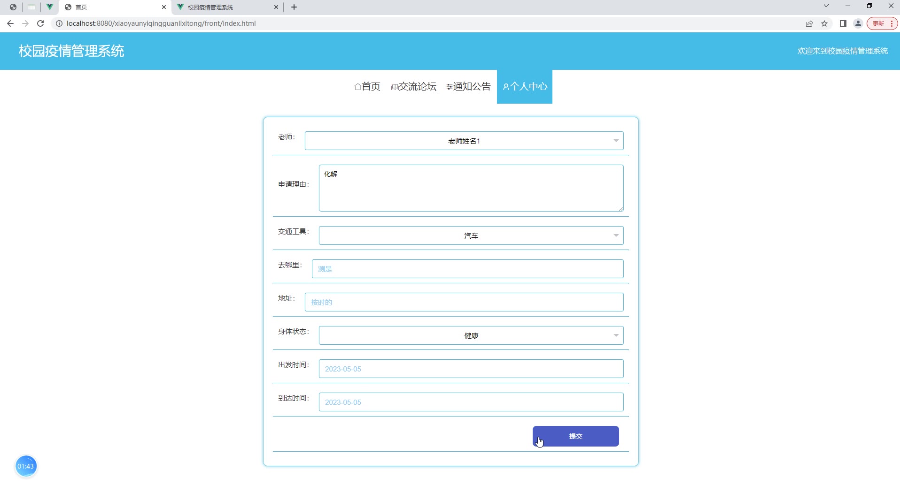
Task: Click the 欢迎来到校园疫情管理系统 welcome text
Action: point(843,51)
